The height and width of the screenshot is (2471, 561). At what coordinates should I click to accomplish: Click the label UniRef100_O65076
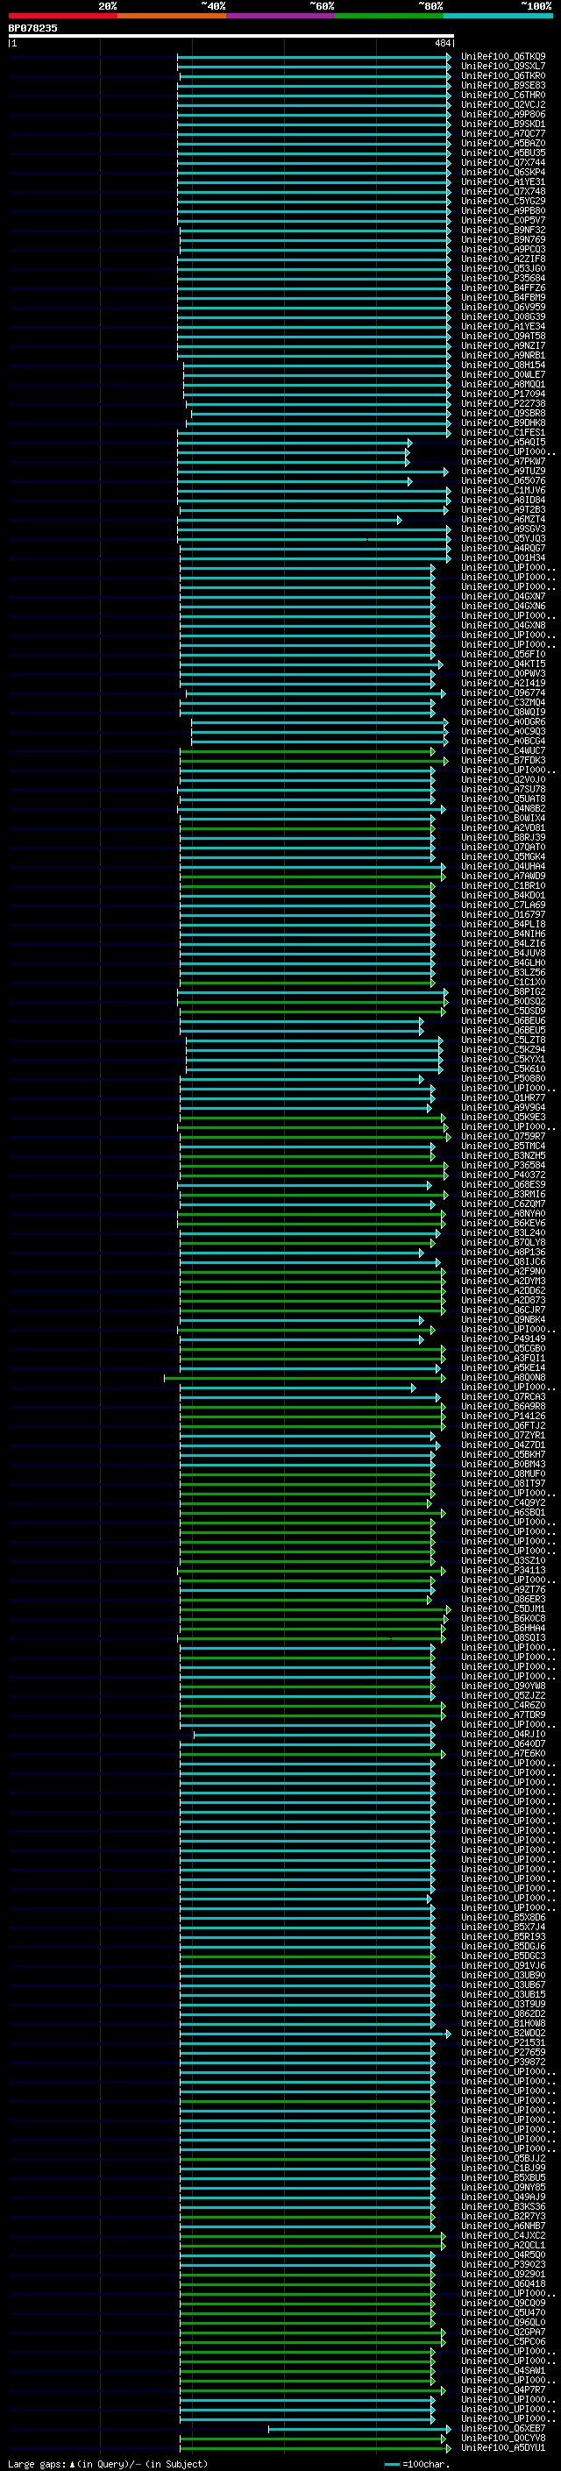503,480
